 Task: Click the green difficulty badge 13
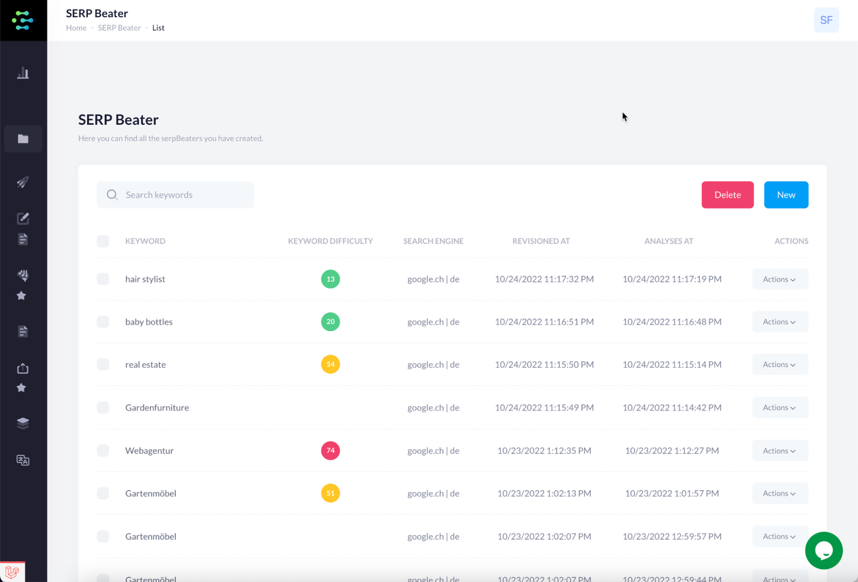coord(330,279)
